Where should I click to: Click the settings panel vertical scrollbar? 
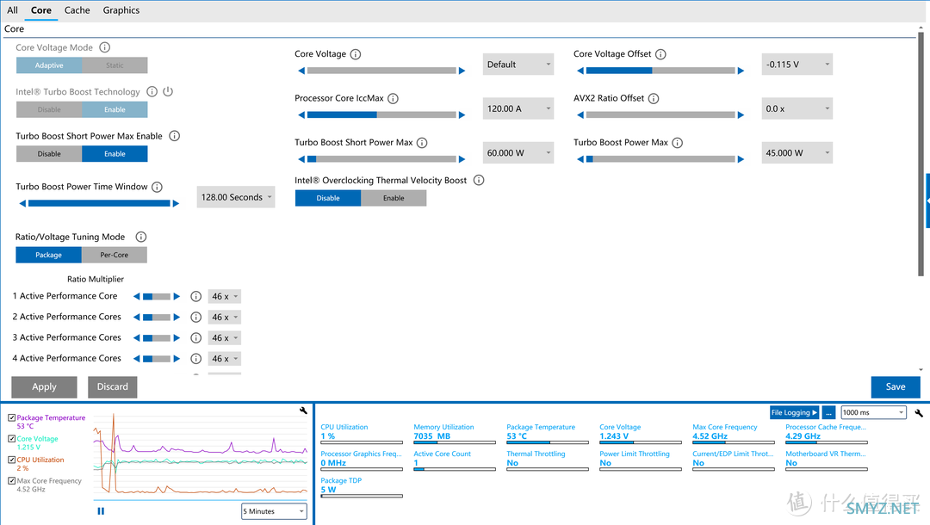click(921, 154)
